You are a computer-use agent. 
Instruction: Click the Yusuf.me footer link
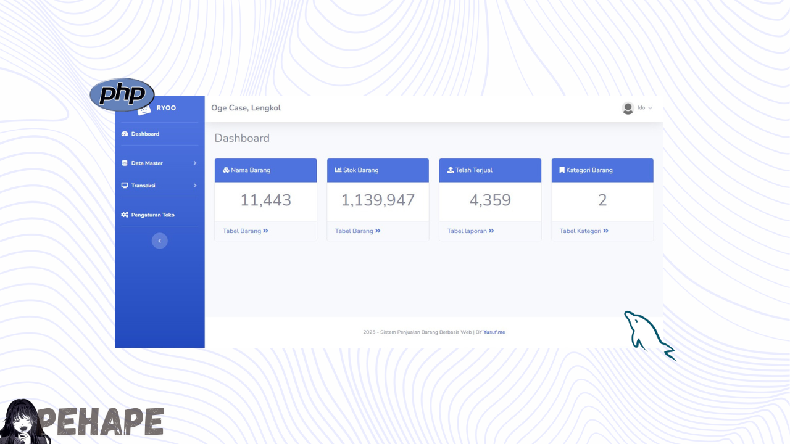point(494,332)
